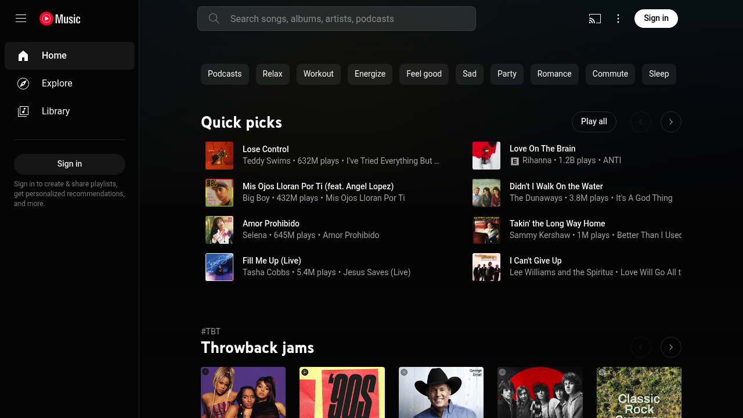Viewport: 743px width, 418px height.
Task: Go to Home in the sidebar
Action: point(54,56)
